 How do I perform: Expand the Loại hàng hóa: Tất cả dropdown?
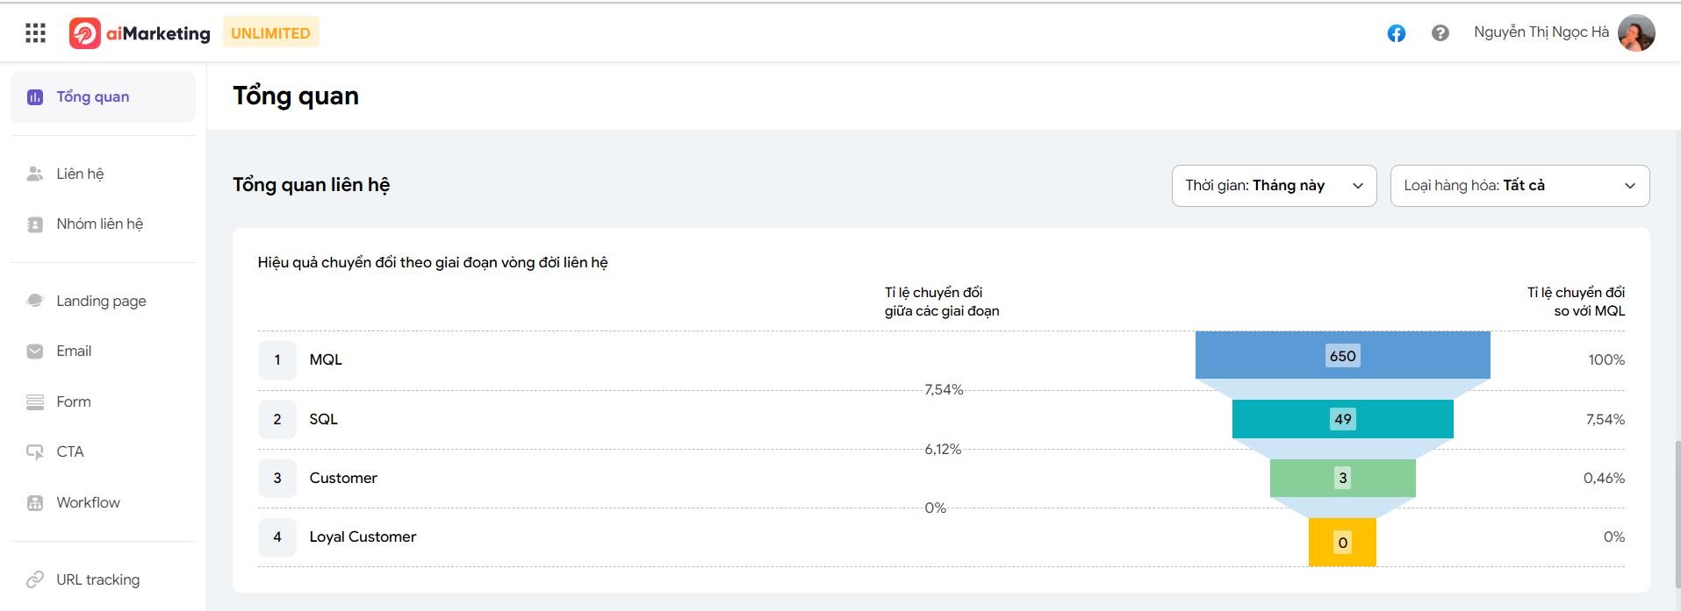(1519, 186)
